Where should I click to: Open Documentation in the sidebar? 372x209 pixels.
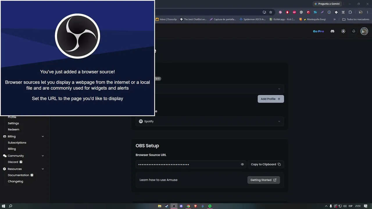point(20,175)
